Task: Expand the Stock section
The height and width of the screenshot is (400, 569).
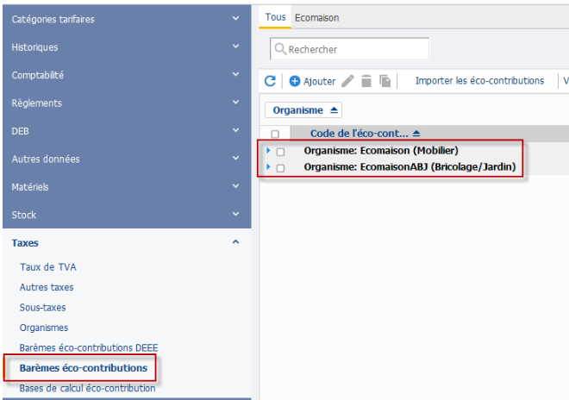Action: [236, 214]
